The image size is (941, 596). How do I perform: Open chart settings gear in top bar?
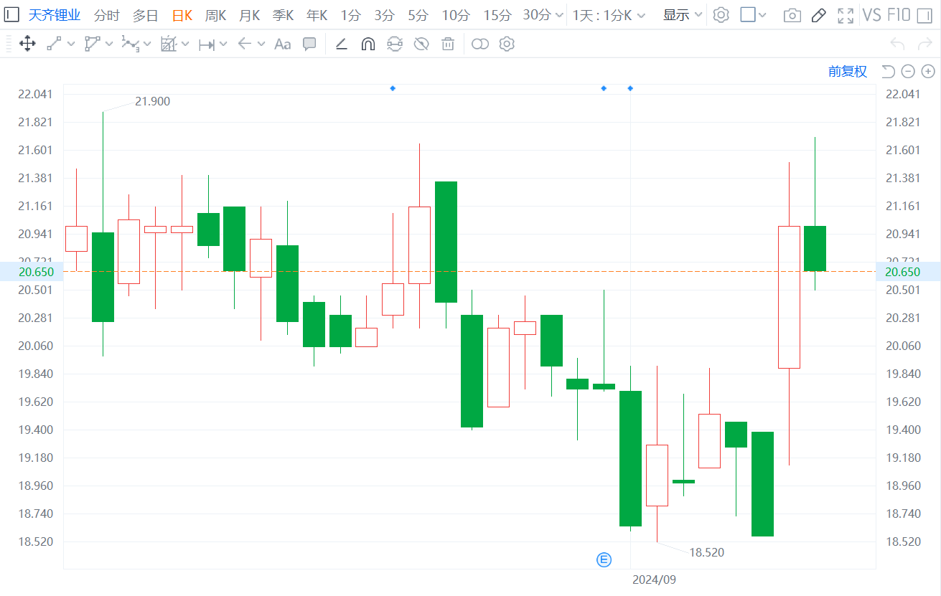[x=721, y=15]
